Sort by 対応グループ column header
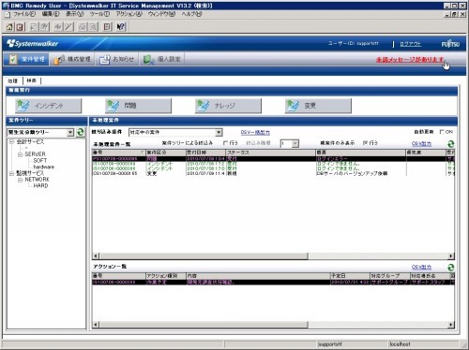 (390, 276)
